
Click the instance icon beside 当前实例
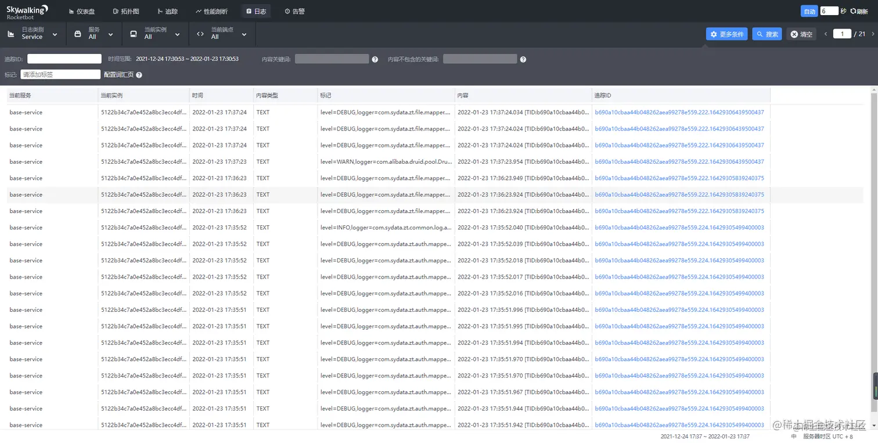click(x=134, y=34)
